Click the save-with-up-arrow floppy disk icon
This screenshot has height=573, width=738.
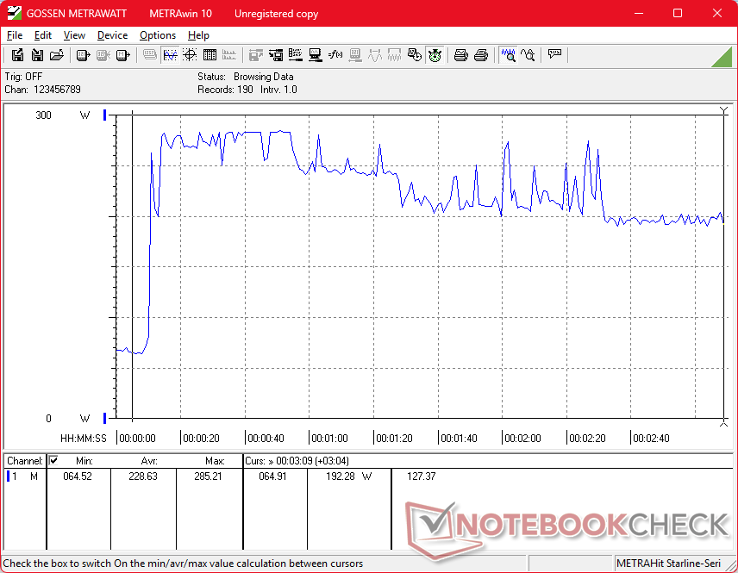tap(17, 55)
